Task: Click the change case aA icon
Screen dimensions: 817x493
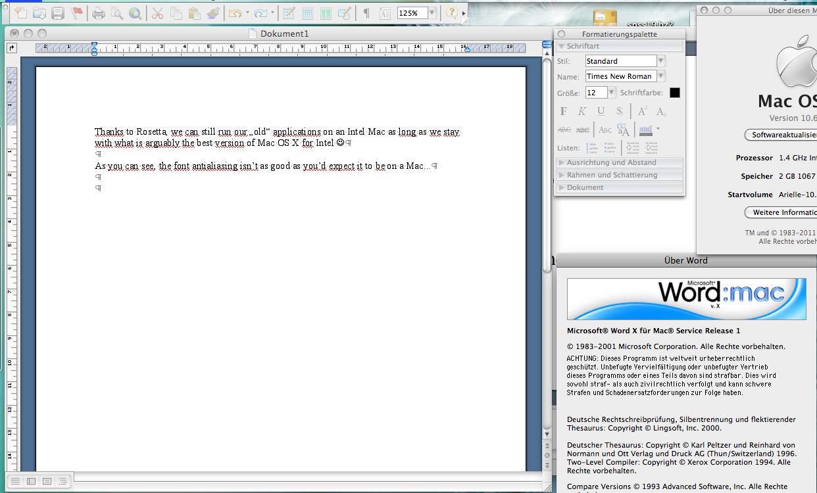Action: [624, 130]
